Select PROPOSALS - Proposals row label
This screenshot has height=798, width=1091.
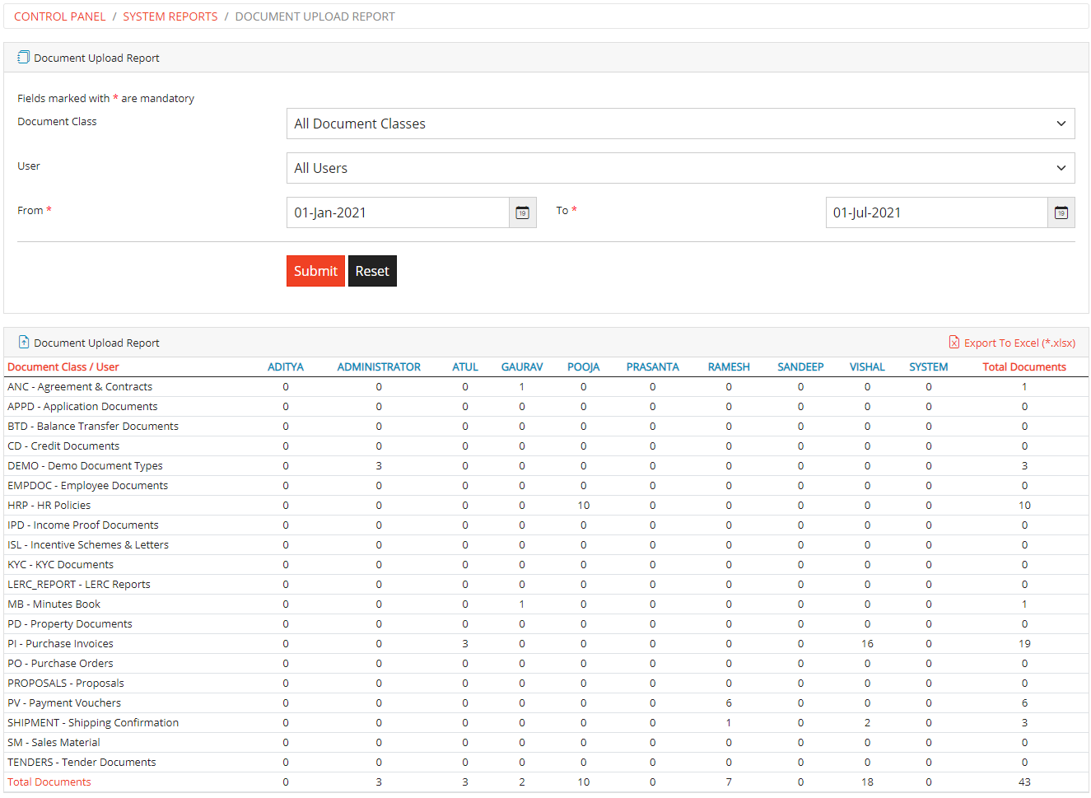(x=66, y=684)
